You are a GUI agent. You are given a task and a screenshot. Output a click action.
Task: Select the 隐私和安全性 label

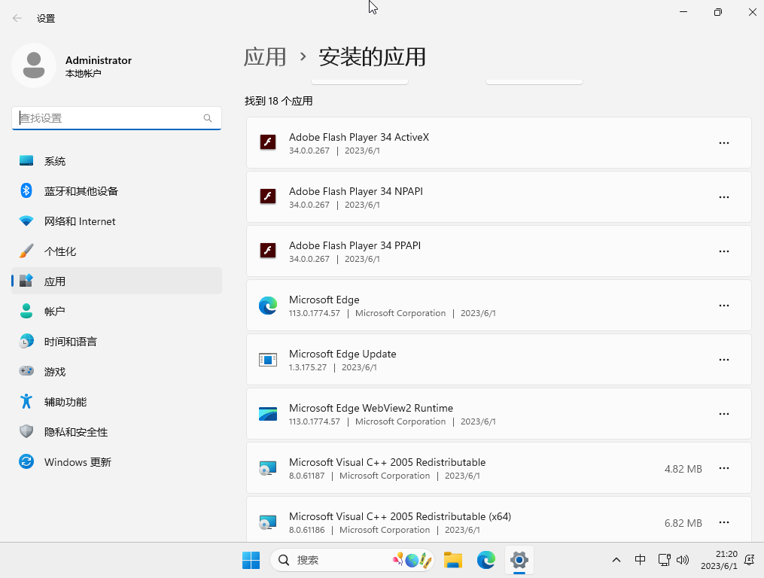[76, 432]
